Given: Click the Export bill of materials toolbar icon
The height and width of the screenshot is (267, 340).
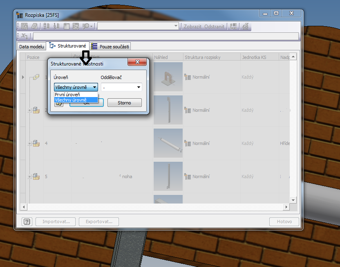Looking at the screenshot, I should tap(25, 26).
